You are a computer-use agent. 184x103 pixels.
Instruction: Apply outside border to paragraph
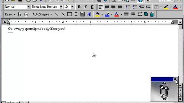156,7
